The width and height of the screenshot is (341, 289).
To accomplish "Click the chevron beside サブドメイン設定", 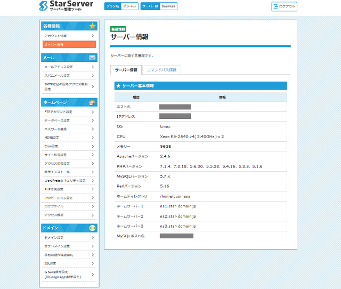I will [x=93, y=246].
